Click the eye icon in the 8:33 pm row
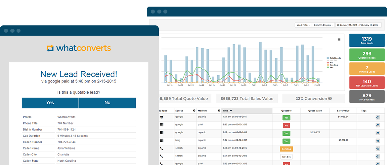The width and height of the screenshot is (387, 165). 378,125
